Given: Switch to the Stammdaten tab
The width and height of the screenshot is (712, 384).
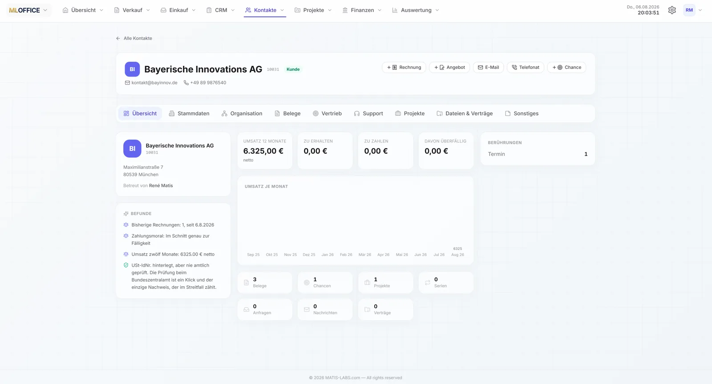Looking at the screenshot, I should pos(189,114).
